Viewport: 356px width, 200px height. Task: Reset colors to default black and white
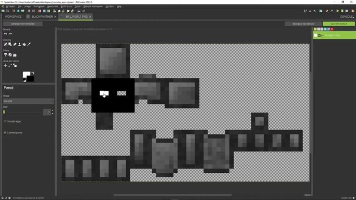pos(24,80)
